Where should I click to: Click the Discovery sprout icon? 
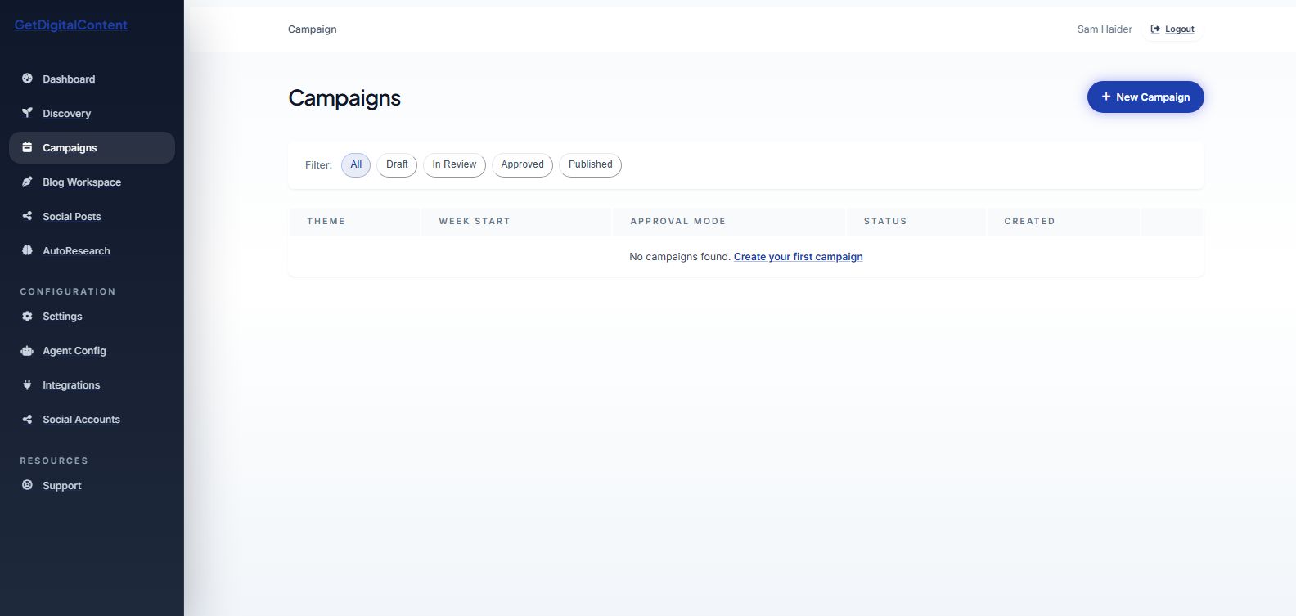click(x=27, y=113)
